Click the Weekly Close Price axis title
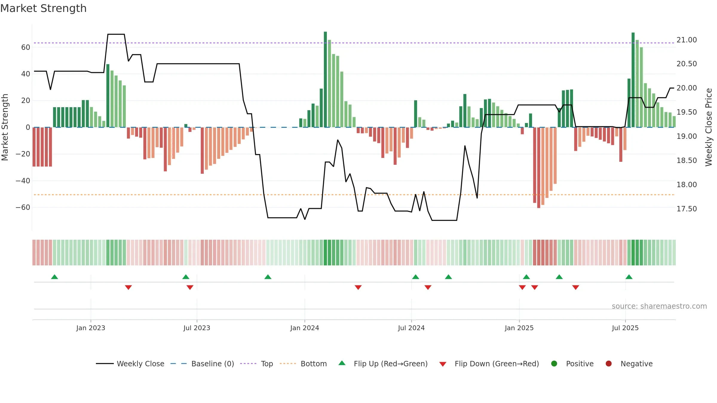The width and height of the screenshot is (717, 403). pos(709,127)
